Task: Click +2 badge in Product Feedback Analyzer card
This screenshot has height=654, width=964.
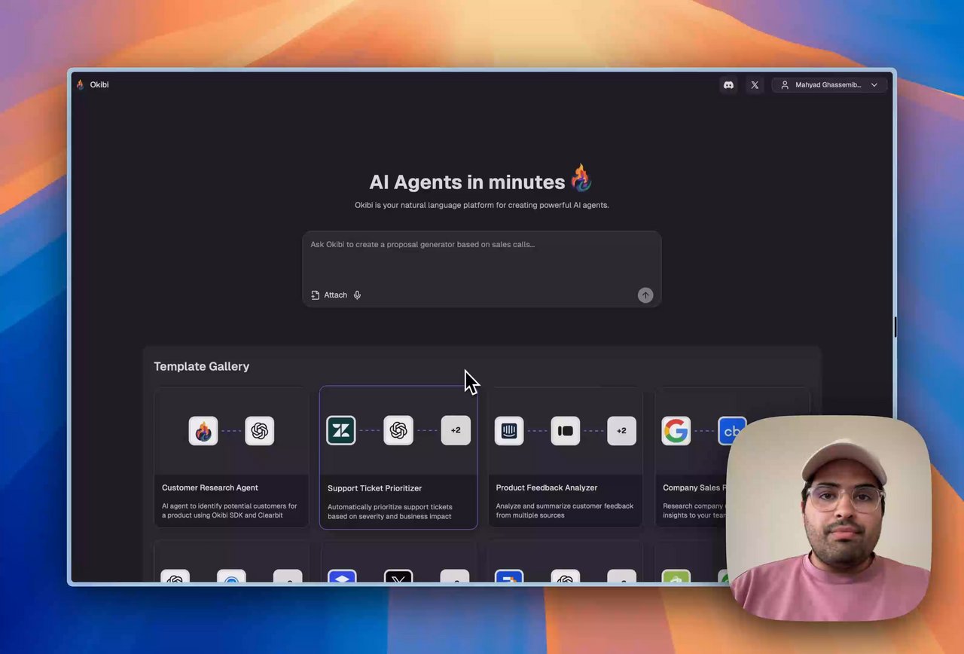Action: point(621,431)
